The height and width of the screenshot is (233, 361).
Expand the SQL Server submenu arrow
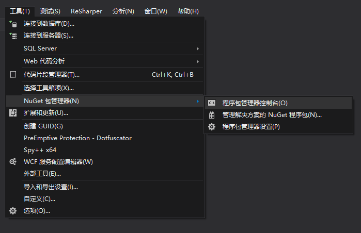coord(197,48)
